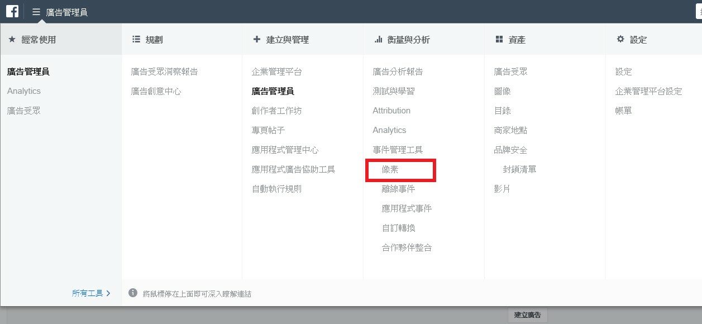The height and width of the screenshot is (324, 702).
Task: Open 所有工具 link with chevron
Action: tap(92, 293)
